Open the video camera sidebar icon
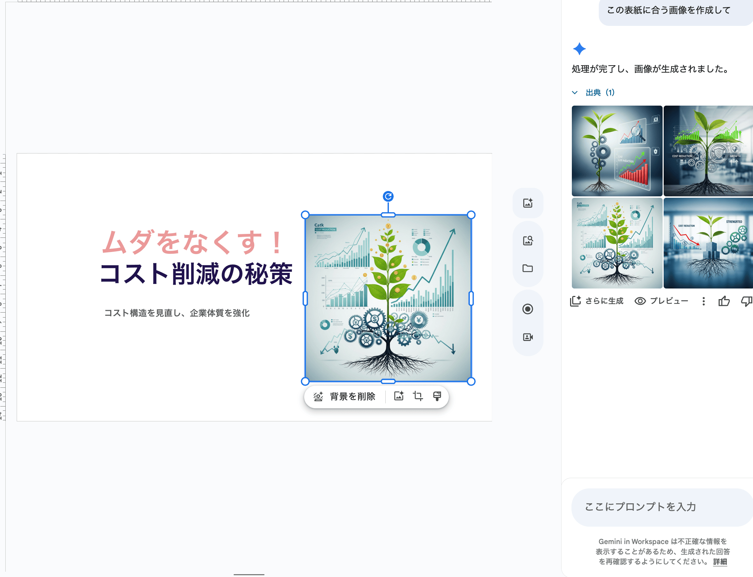Image resolution: width=753 pixels, height=577 pixels. click(x=528, y=337)
